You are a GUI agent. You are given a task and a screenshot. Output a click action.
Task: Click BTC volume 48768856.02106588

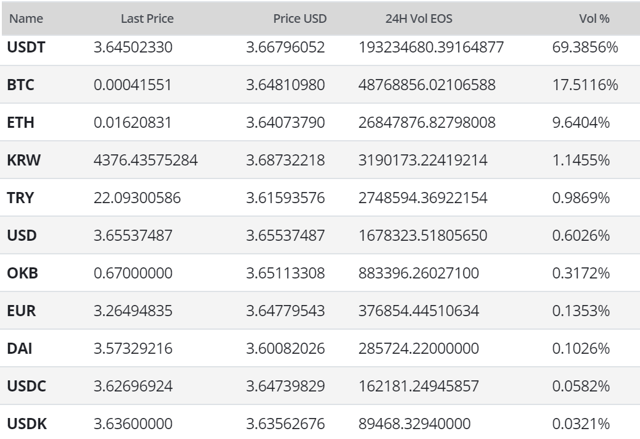[427, 85]
